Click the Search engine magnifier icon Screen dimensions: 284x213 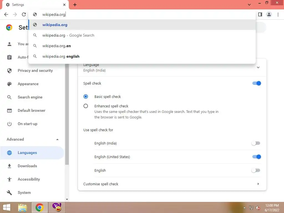(x=9, y=97)
